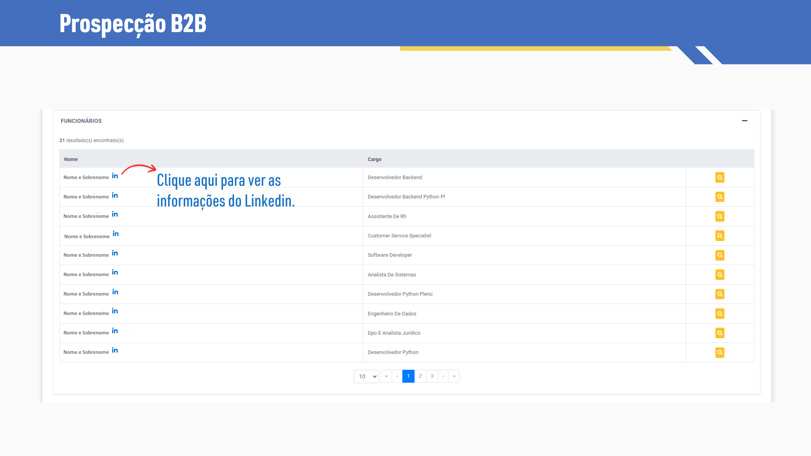Open LinkedIn icon for last row Desenvolvedor Python
Screen dimensions: 811x456
click(x=115, y=350)
